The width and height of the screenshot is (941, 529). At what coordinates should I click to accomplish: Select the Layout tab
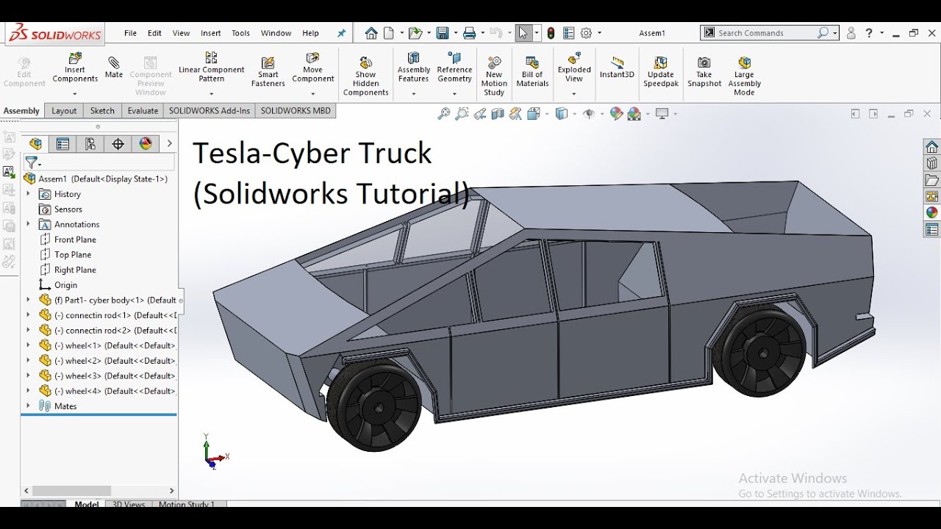tap(64, 111)
